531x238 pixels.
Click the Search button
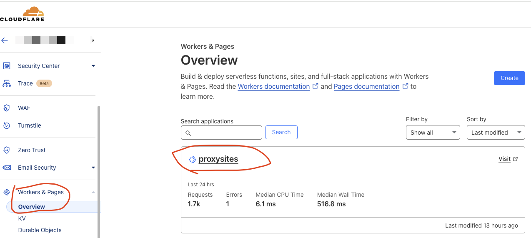pos(281,132)
